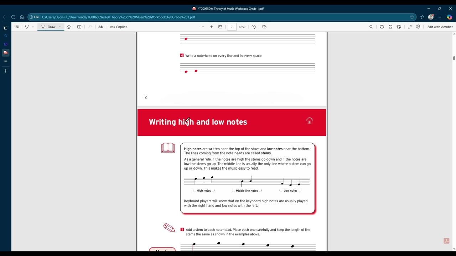The height and width of the screenshot is (256, 456).
Task: Expand the highlight color dropdown arrow
Action: [33, 27]
